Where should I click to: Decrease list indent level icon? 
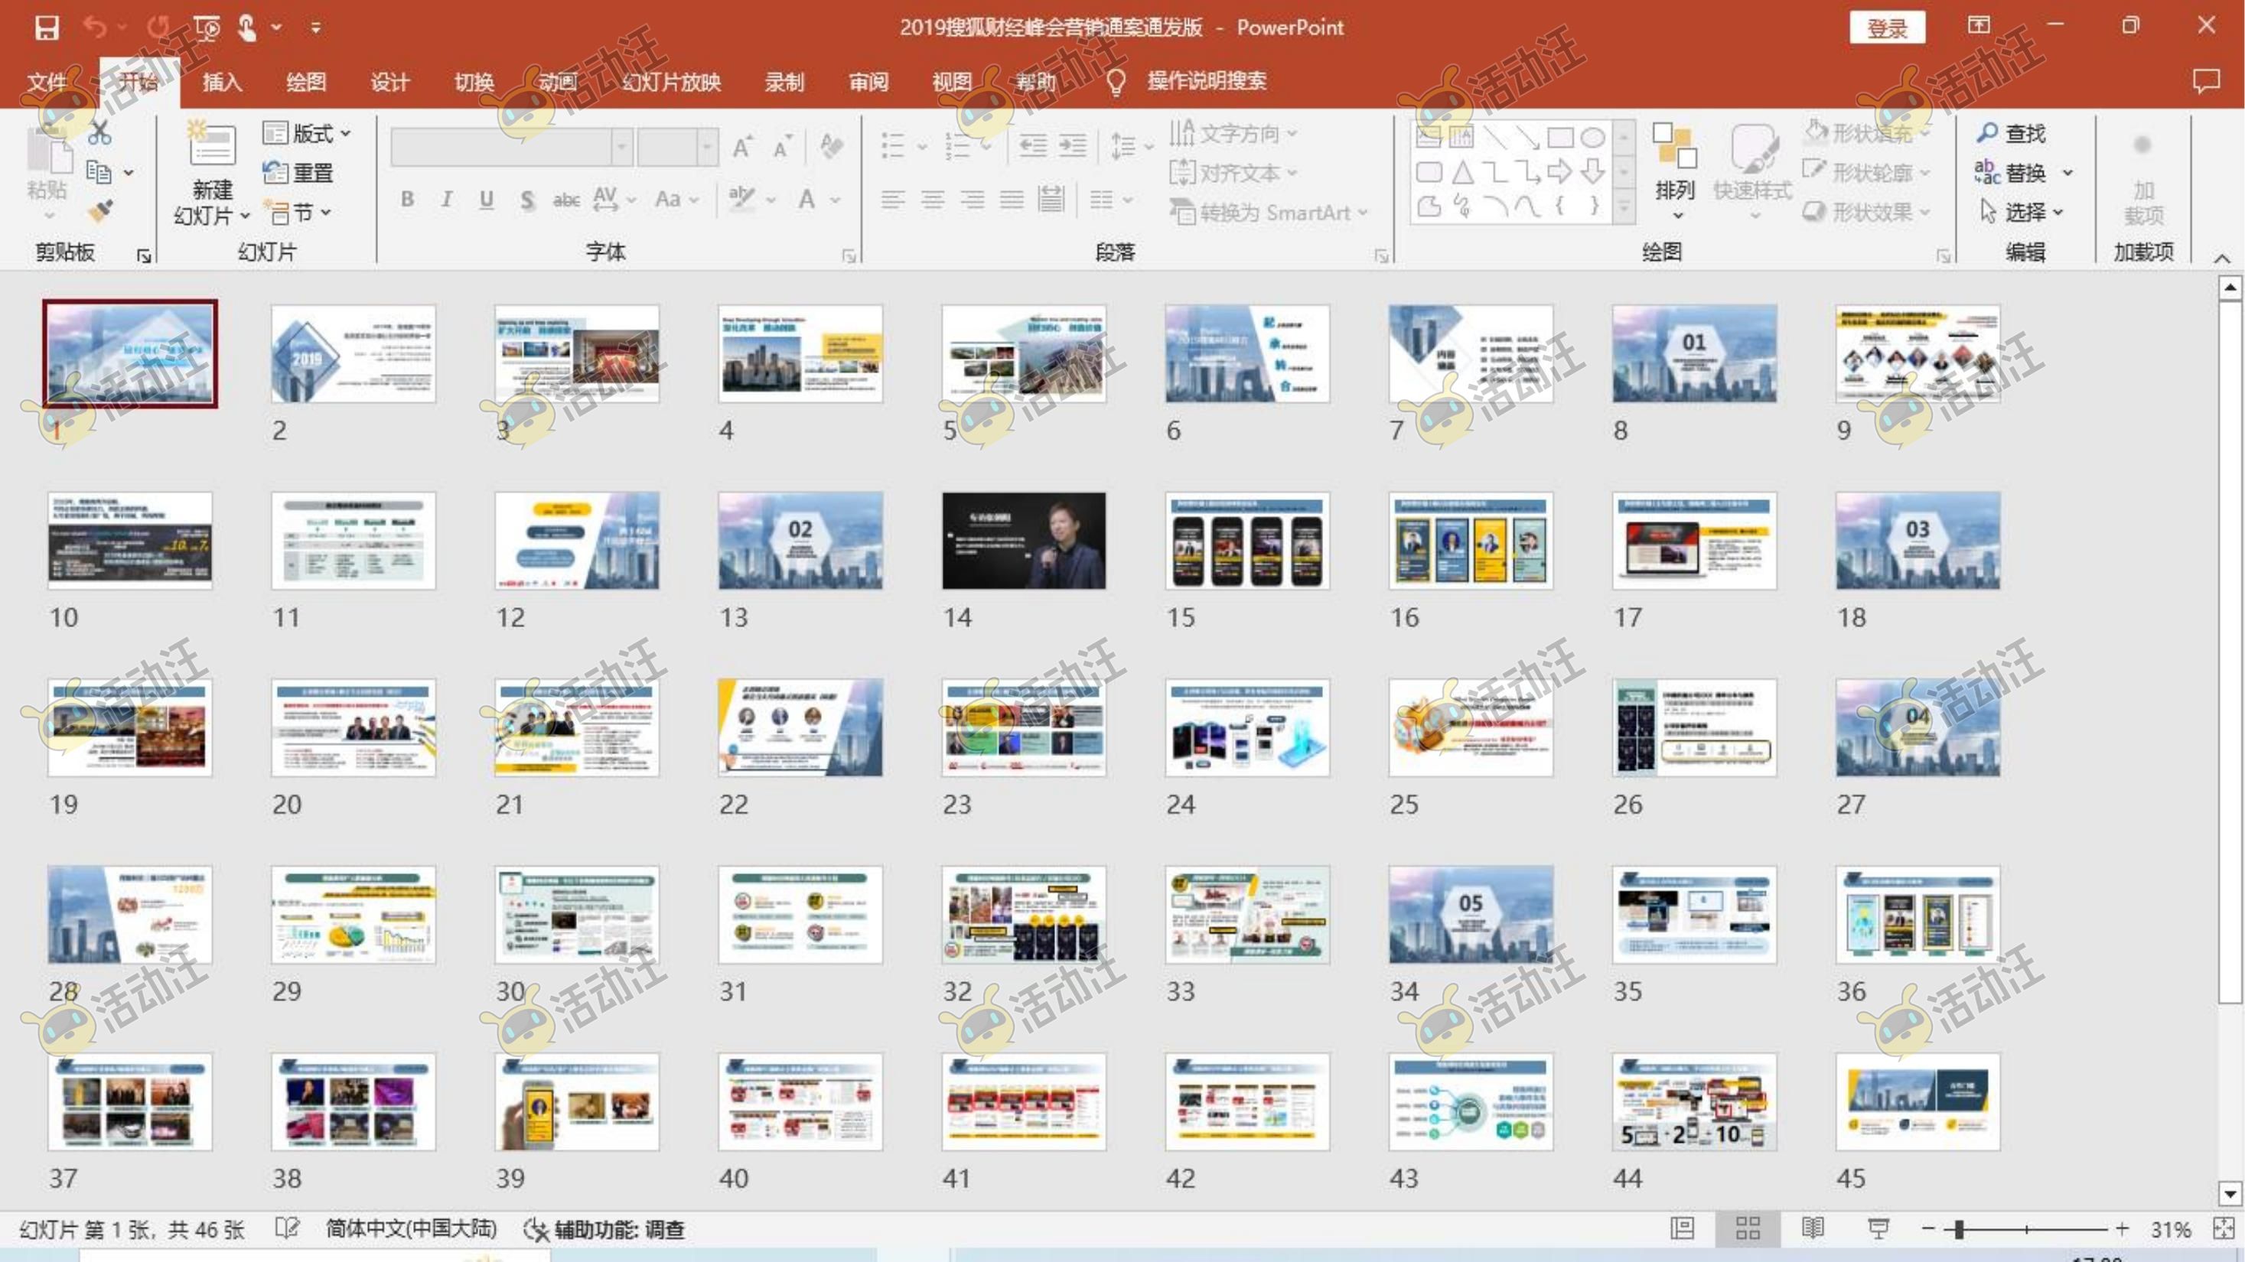pyautogui.click(x=1033, y=145)
